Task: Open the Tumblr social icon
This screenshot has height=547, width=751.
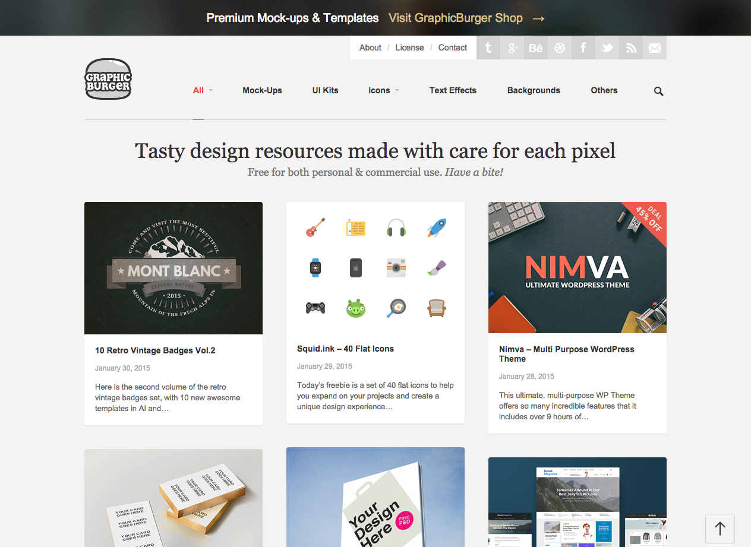Action: pyautogui.click(x=488, y=48)
